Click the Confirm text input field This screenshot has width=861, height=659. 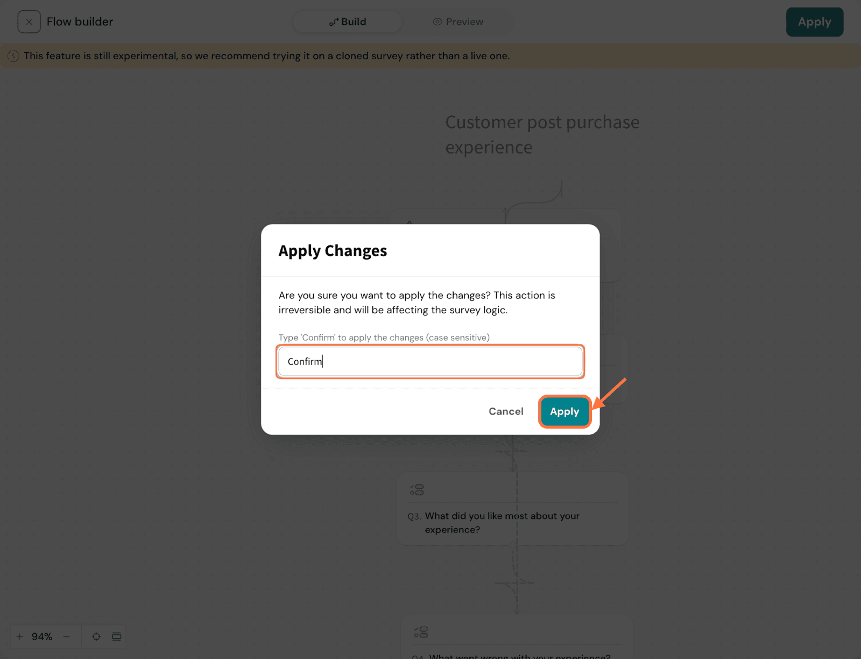coord(430,362)
